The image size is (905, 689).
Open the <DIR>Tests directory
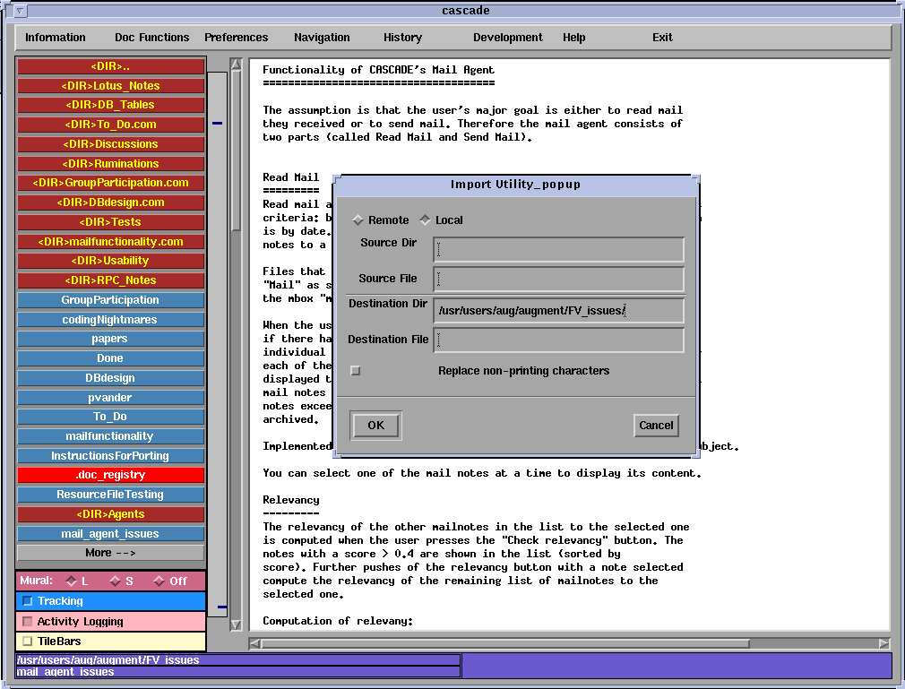(x=110, y=222)
